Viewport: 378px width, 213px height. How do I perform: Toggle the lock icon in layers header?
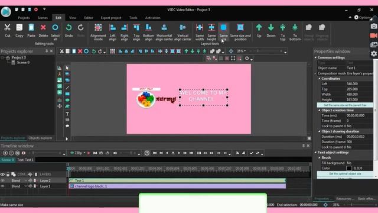pos(8,175)
